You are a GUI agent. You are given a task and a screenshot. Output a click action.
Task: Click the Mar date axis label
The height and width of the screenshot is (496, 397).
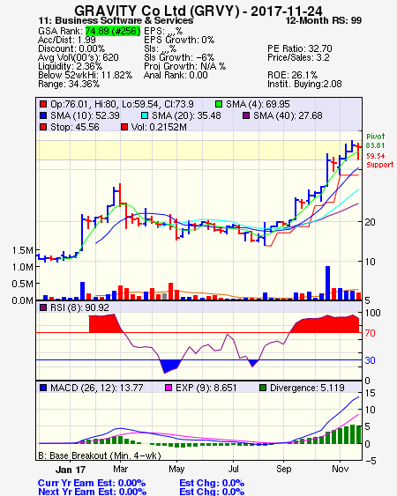(x=120, y=469)
